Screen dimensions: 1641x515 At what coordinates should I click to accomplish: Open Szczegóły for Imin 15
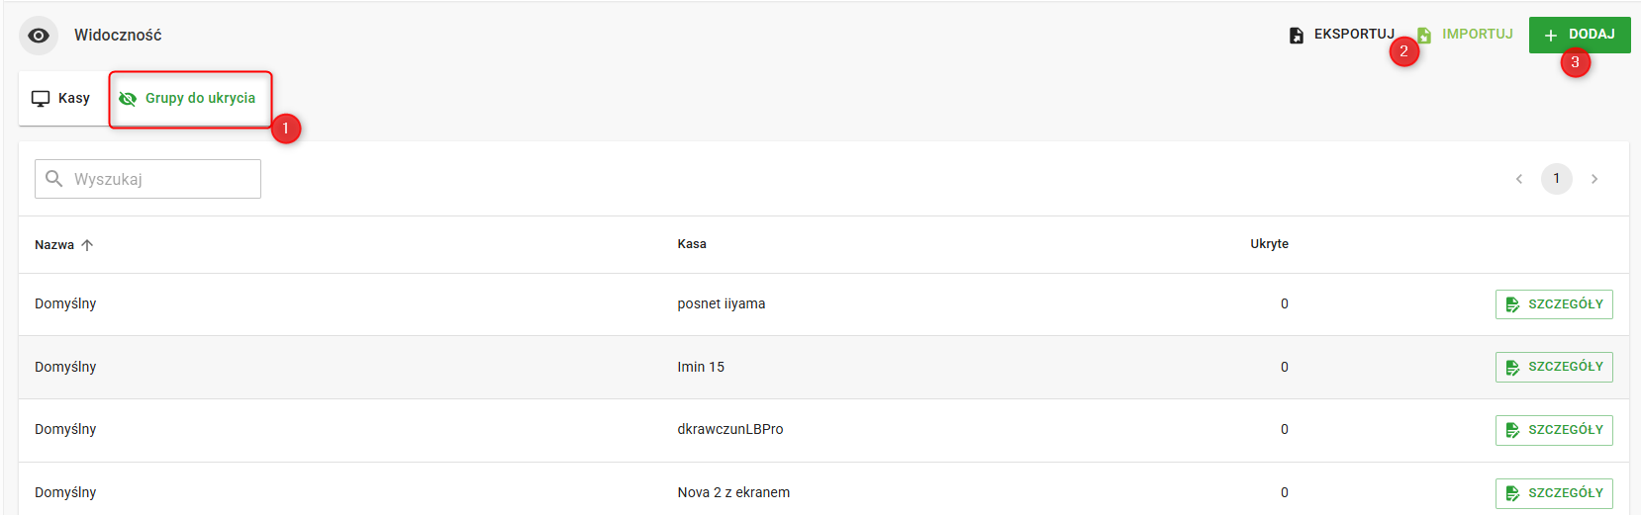click(1554, 367)
